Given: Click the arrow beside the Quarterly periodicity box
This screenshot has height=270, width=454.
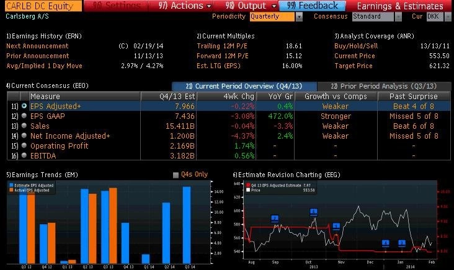Looking at the screenshot, I should coord(299,17).
